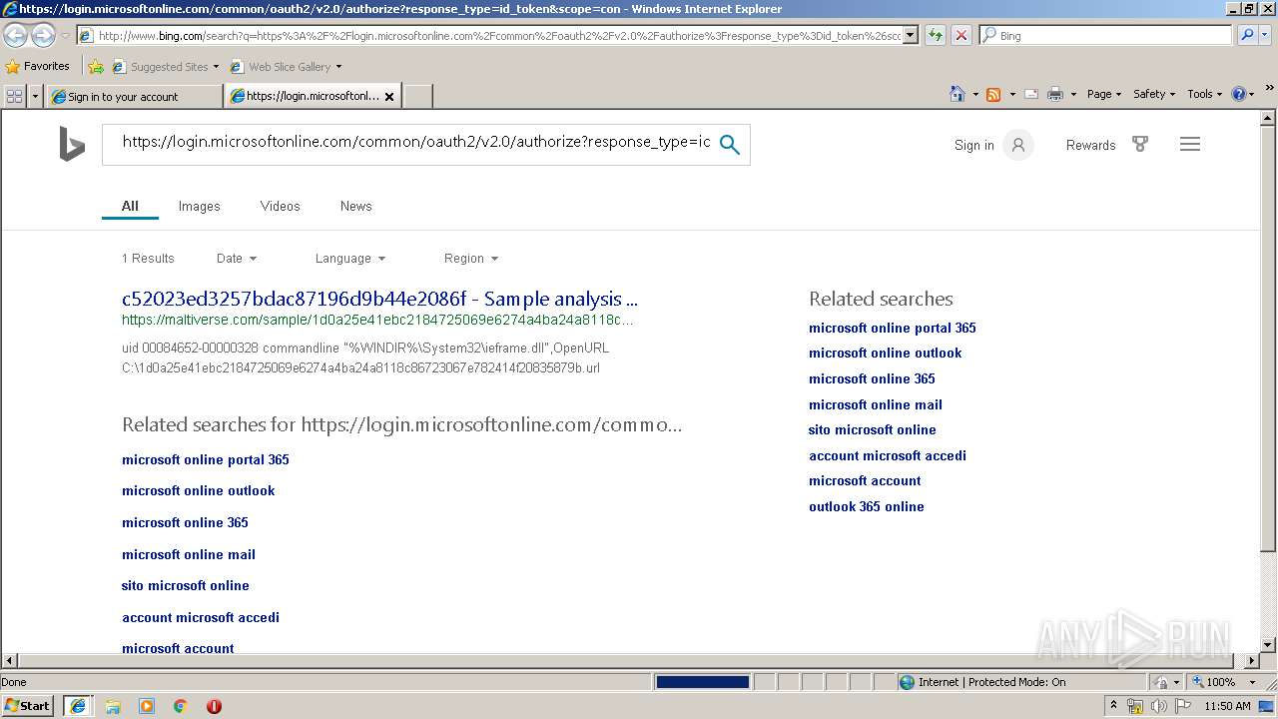
Task: Open the Sample analysis result link
Action: point(379,299)
